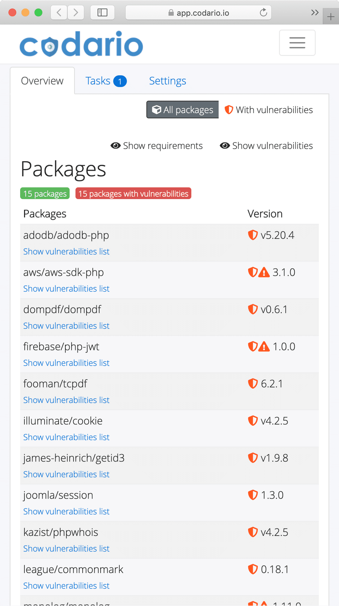Open a new browser tab with plus
The image size is (339, 606).
331,17
